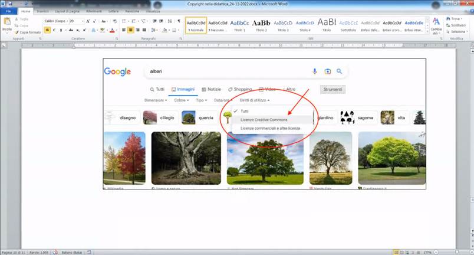Click the shrink font icon
The height and width of the screenshot is (255, 474).
[94, 21]
